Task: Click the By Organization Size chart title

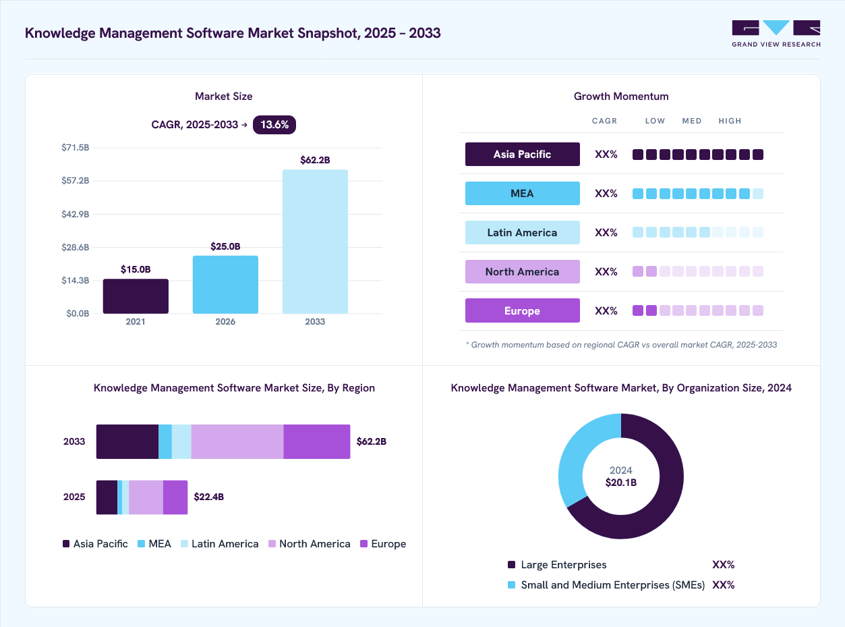Action: coord(621,388)
